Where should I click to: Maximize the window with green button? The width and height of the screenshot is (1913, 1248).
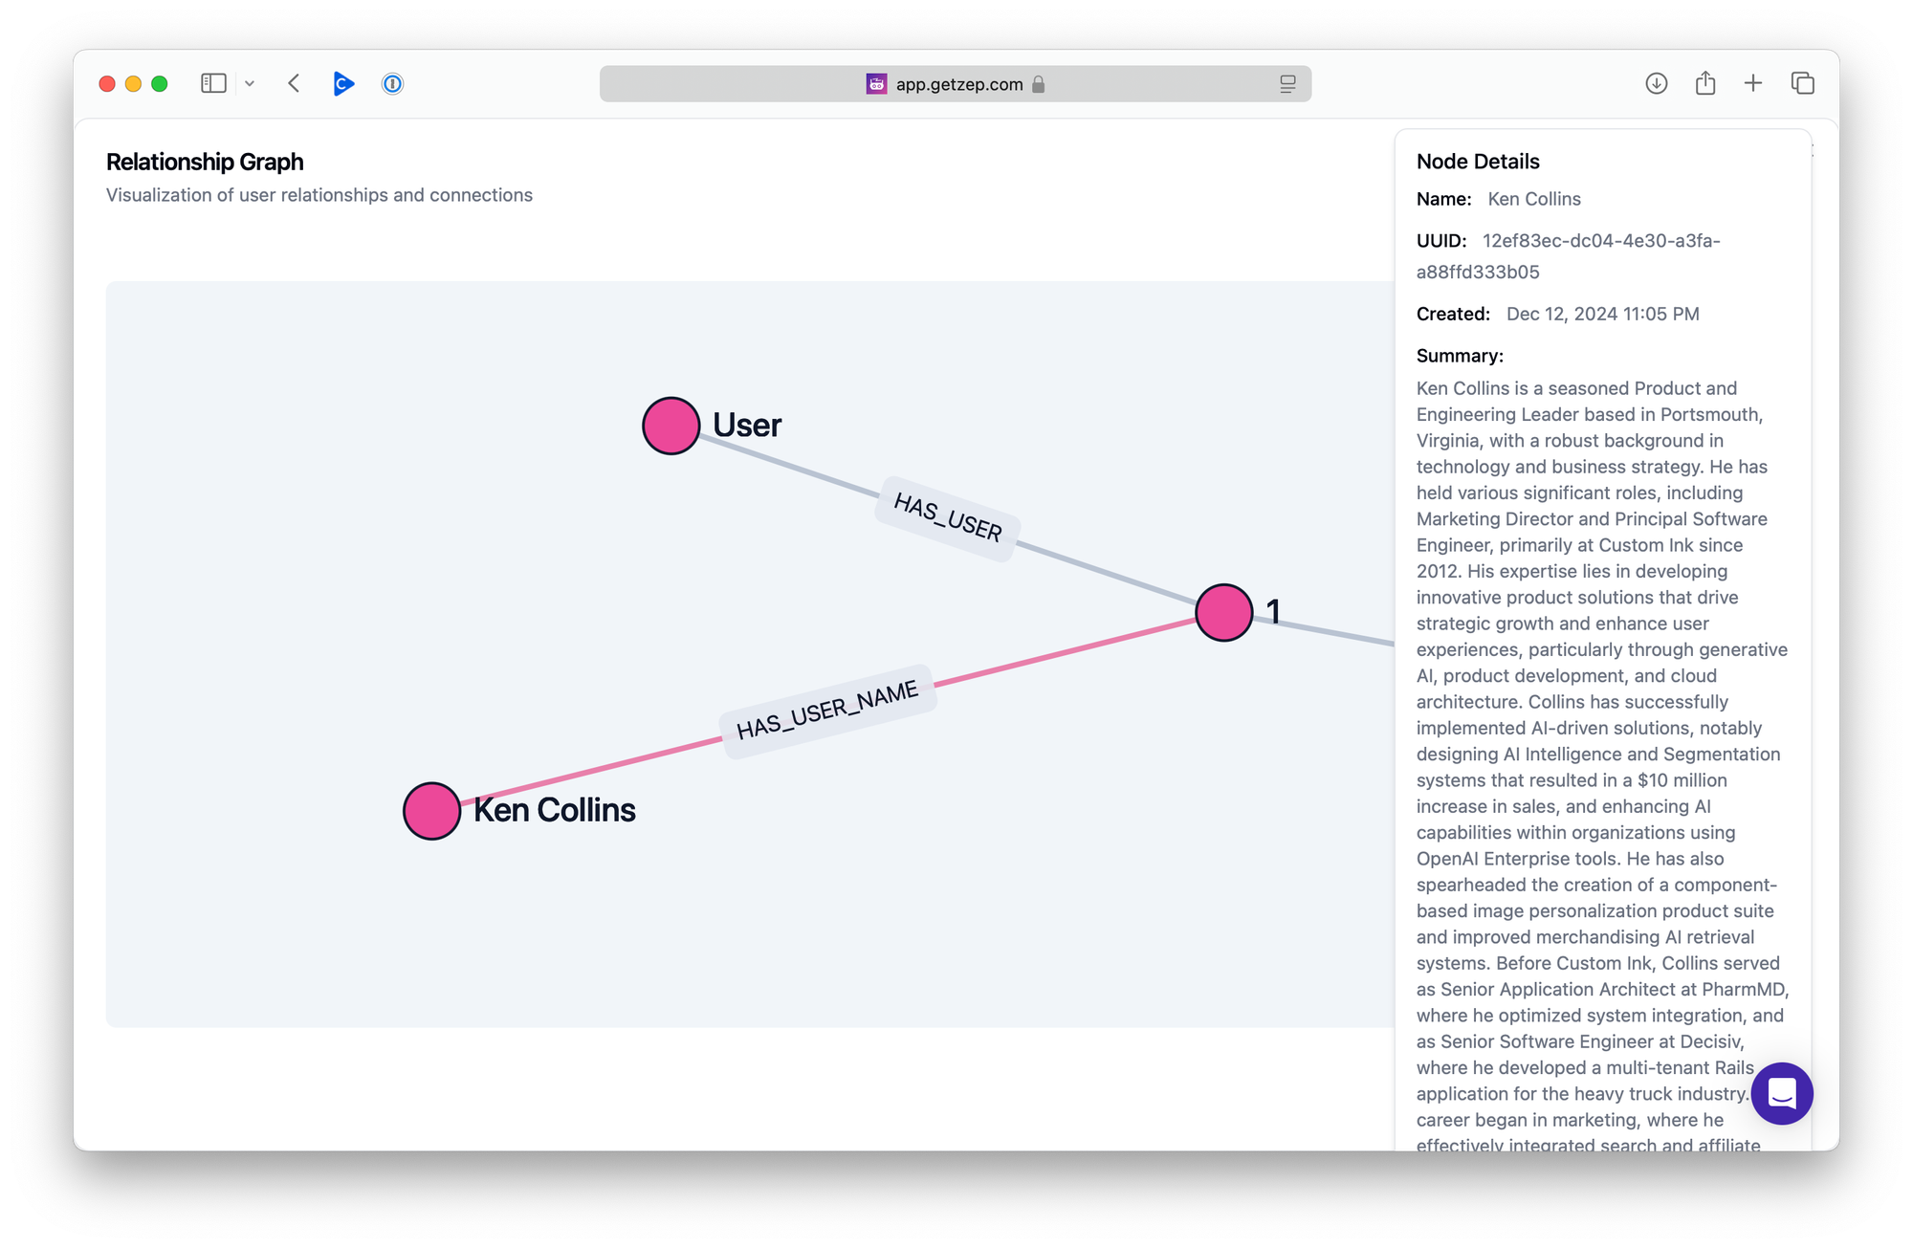coord(160,84)
